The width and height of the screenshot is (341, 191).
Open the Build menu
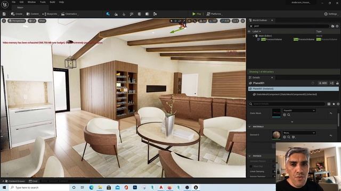pos(52,2)
